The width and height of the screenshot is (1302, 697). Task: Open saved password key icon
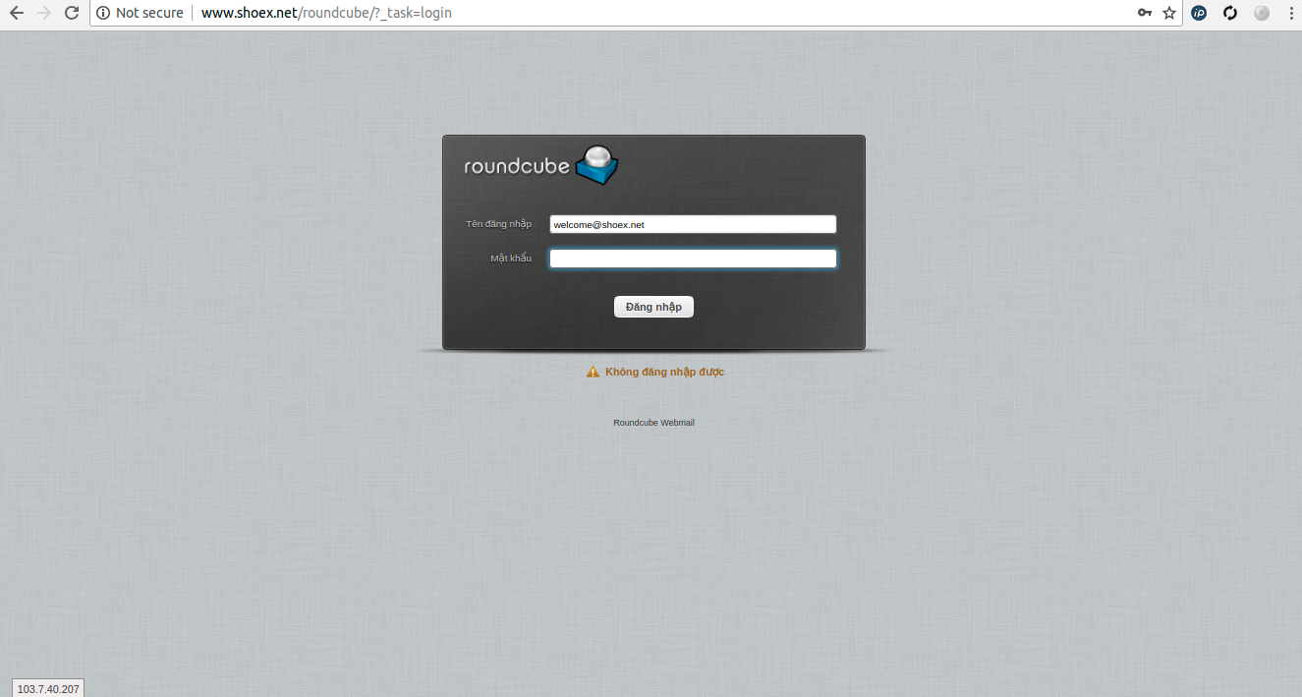(1145, 13)
